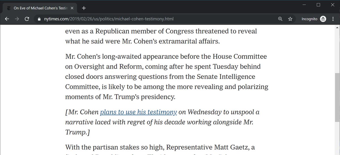Close the Chrome window
The image size is (340, 155).
pos(333,5)
